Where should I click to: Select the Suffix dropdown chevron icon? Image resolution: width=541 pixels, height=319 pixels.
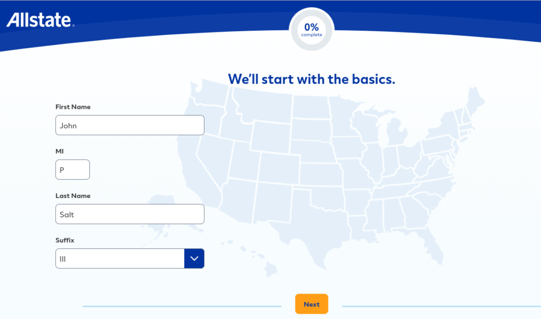pos(194,258)
